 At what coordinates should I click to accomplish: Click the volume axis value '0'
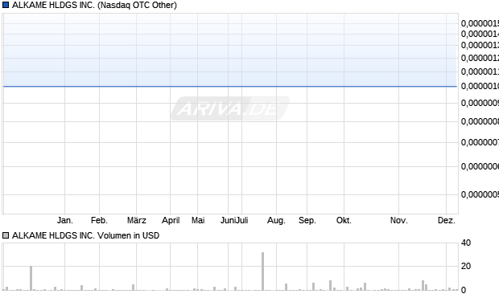click(464, 290)
